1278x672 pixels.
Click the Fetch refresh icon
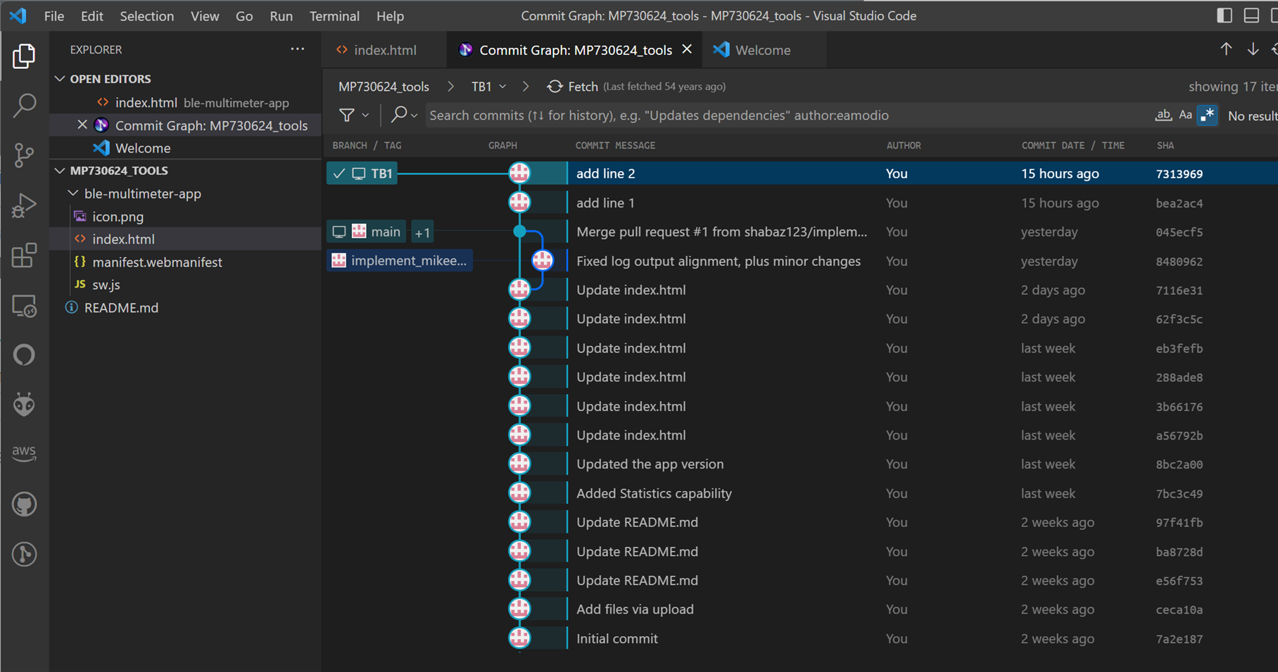tap(555, 87)
